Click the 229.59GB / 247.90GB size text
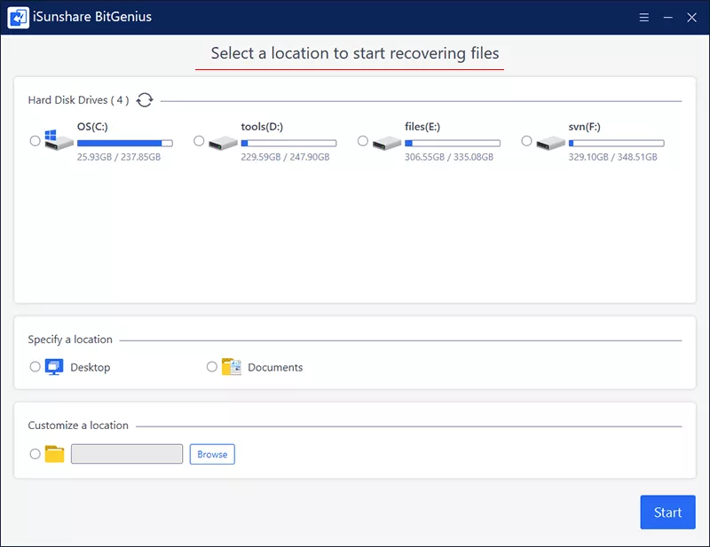The height and width of the screenshot is (547, 710). click(285, 157)
